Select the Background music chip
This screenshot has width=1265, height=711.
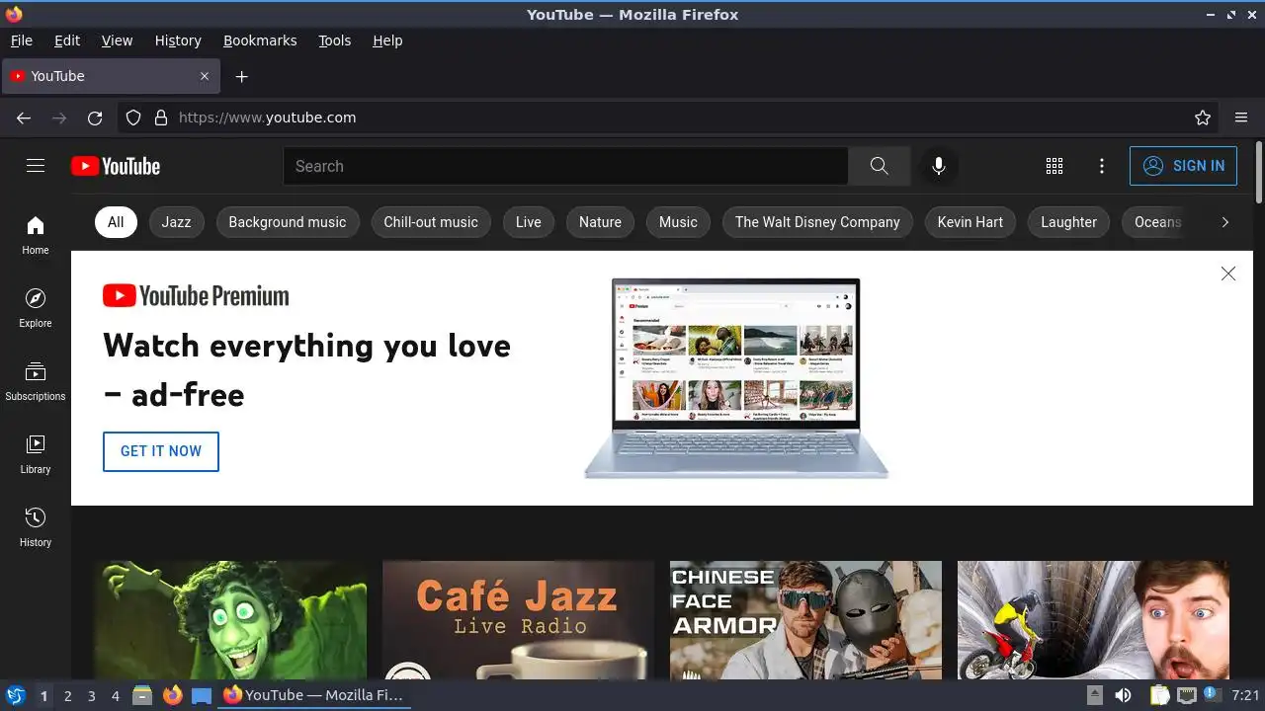288,222
